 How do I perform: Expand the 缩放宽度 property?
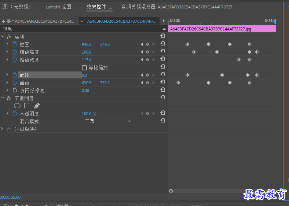pos(7,59)
